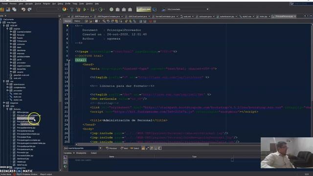Toggle Match Case in find bar

(143, 148)
